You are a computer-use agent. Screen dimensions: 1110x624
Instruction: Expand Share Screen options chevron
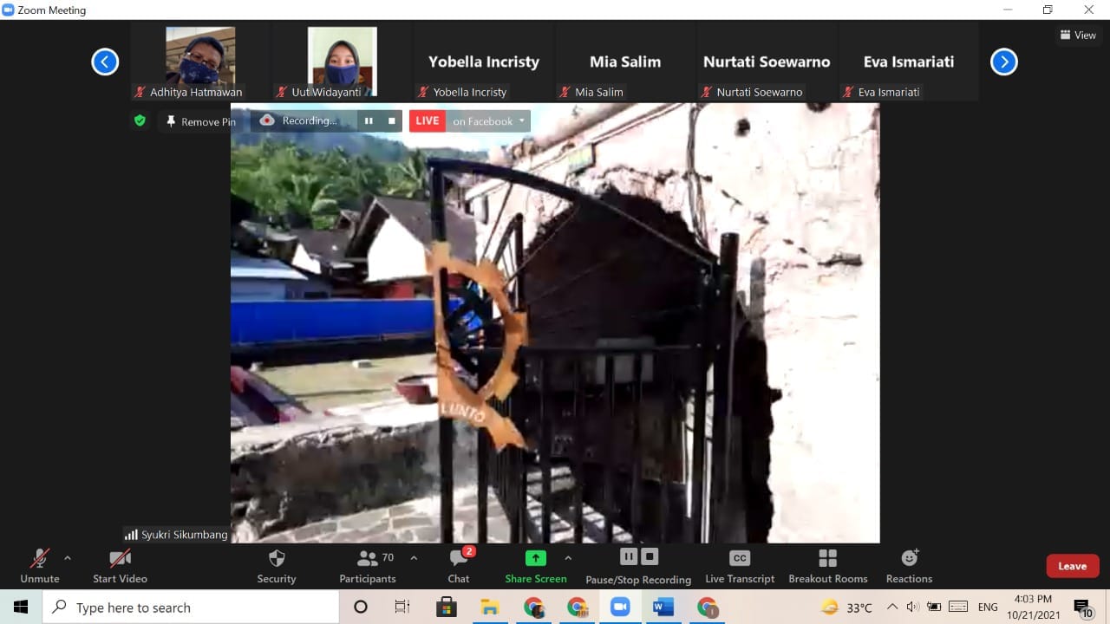point(568,557)
